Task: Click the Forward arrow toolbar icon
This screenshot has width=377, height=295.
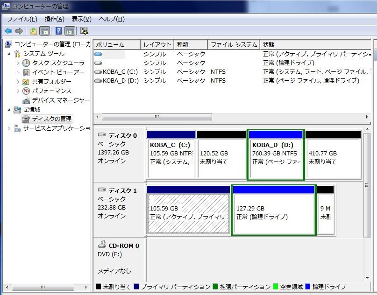Action: tap(19, 31)
